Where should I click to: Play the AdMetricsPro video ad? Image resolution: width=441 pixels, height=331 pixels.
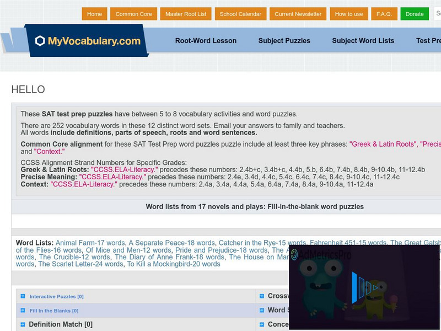364,287
